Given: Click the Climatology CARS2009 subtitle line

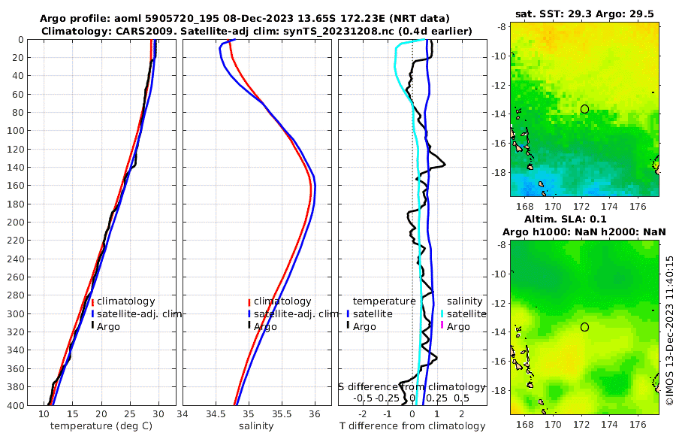Looking at the screenshot, I should 257,32.
